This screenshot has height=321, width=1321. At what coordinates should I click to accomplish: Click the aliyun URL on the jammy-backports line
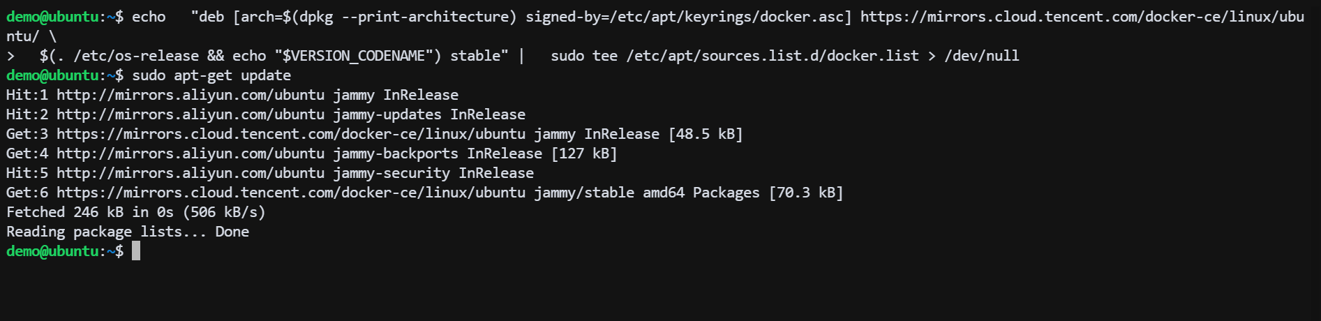point(190,154)
